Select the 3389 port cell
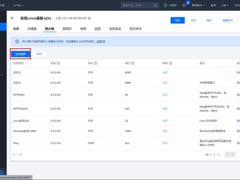This screenshot has width=240, height=180. (128, 131)
